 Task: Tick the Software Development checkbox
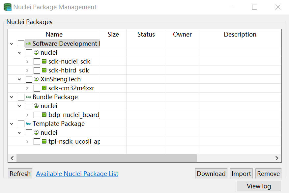21,44
